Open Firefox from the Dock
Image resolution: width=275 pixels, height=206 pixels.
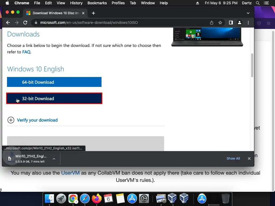click(97, 199)
